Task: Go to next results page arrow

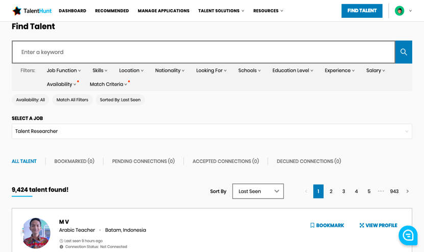Action: click(x=407, y=191)
